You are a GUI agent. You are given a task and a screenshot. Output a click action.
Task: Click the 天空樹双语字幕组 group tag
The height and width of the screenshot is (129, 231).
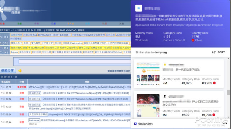(x=38, y=114)
